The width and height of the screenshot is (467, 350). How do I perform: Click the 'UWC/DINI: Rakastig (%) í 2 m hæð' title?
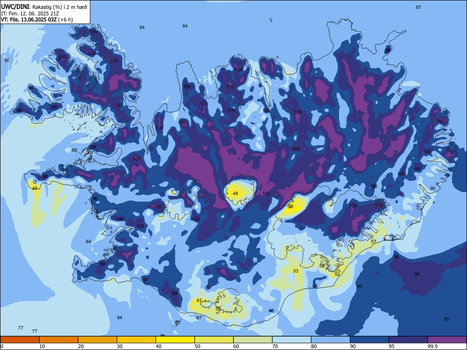[x=44, y=7]
